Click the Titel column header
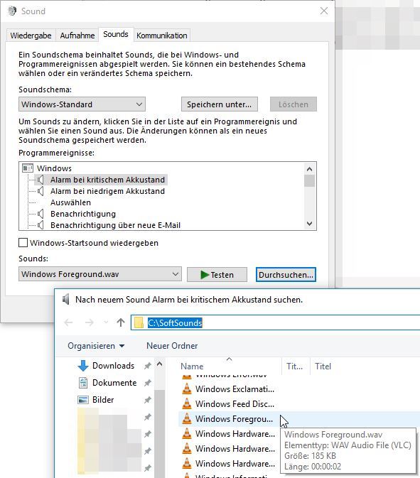The width and height of the screenshot is (420, 478). point(323,366)
